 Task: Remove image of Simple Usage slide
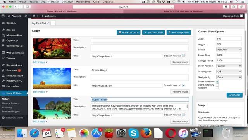180,92
